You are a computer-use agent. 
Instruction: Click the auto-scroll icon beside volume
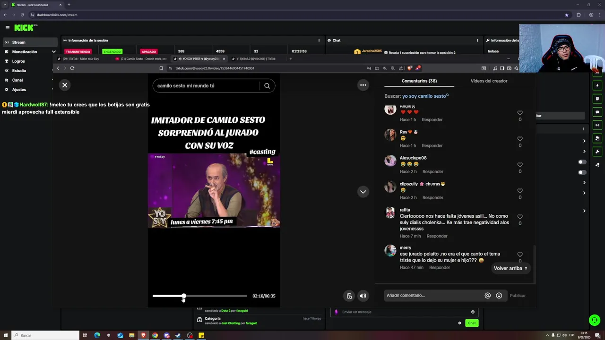[349, 296]
